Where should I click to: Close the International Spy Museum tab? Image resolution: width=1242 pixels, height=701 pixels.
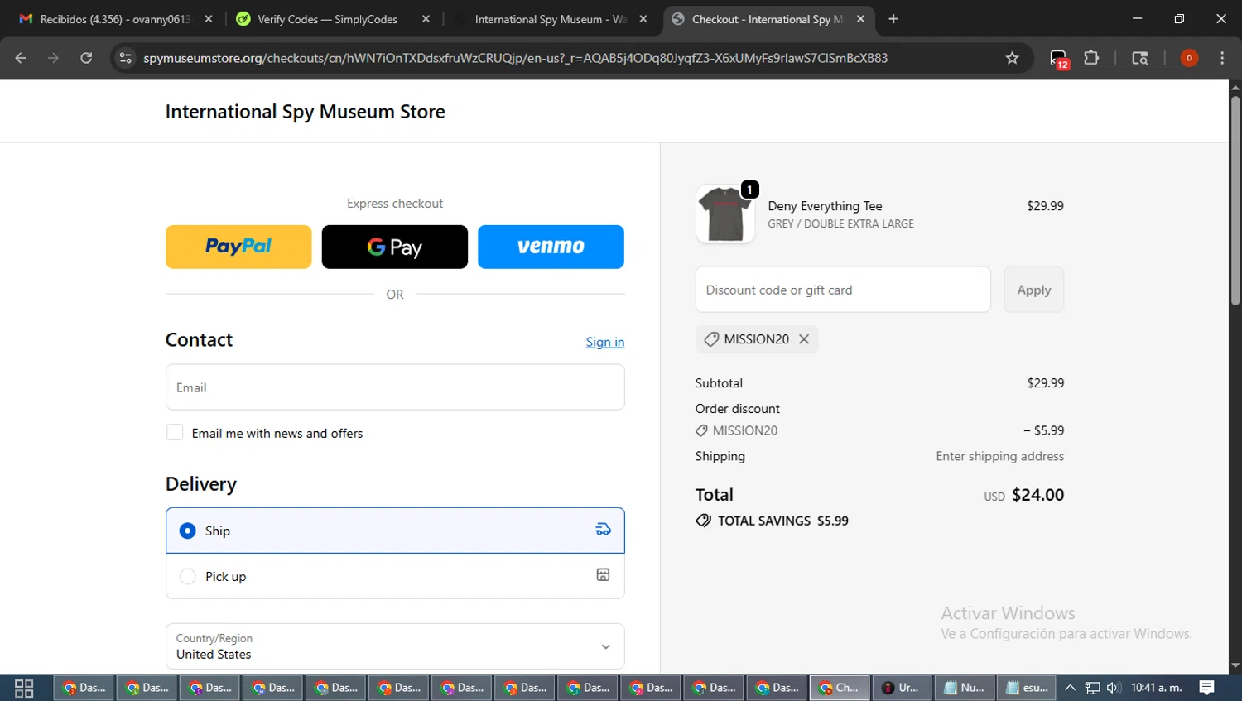click(x=643, y=19)
